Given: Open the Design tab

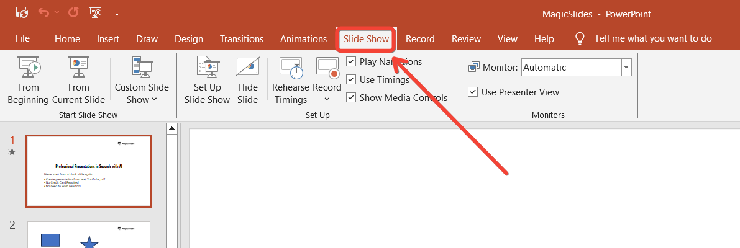Looking at the screenshot, I should pos(189,39).
